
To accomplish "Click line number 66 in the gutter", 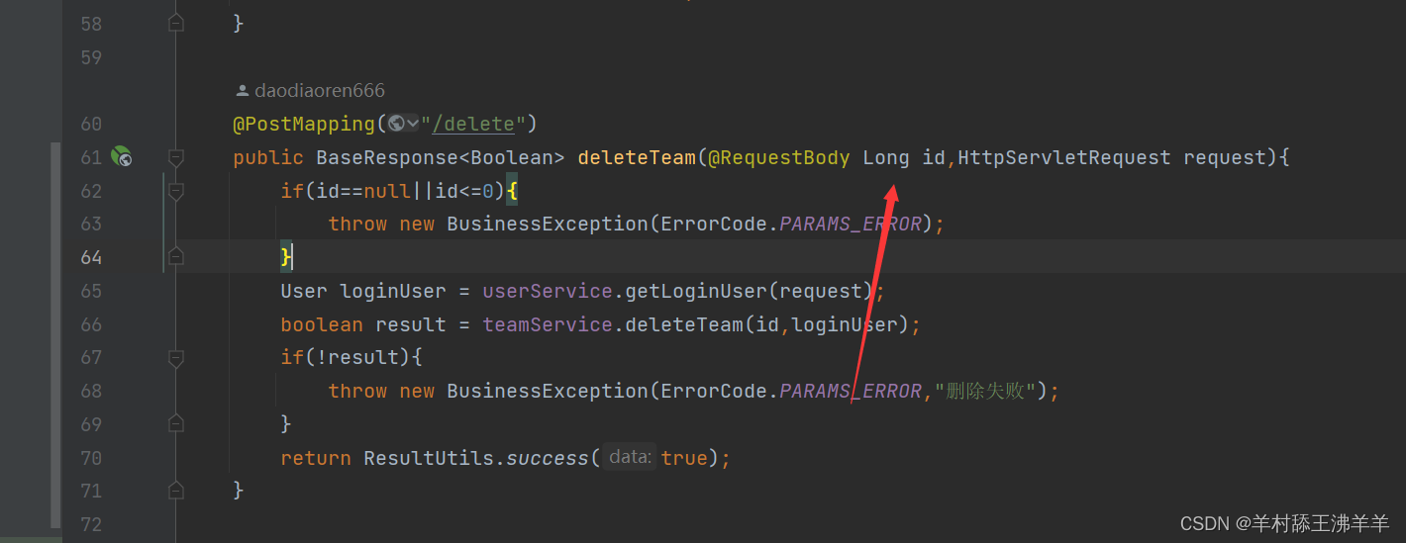I will coord(90,324).
